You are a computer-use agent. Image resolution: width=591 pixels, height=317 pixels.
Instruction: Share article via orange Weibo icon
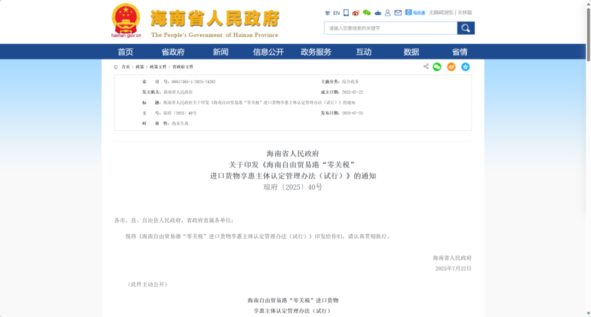tap(451, 67)
